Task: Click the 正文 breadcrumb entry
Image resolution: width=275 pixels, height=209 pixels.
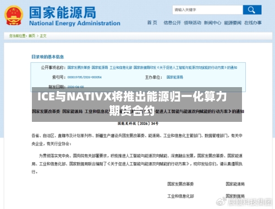Action: (43, 36)
